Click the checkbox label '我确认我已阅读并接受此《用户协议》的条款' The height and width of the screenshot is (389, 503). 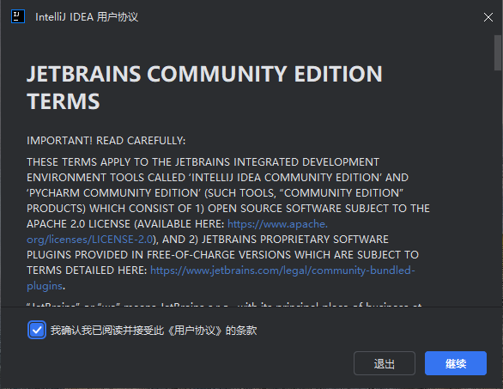tap(154, 331)
